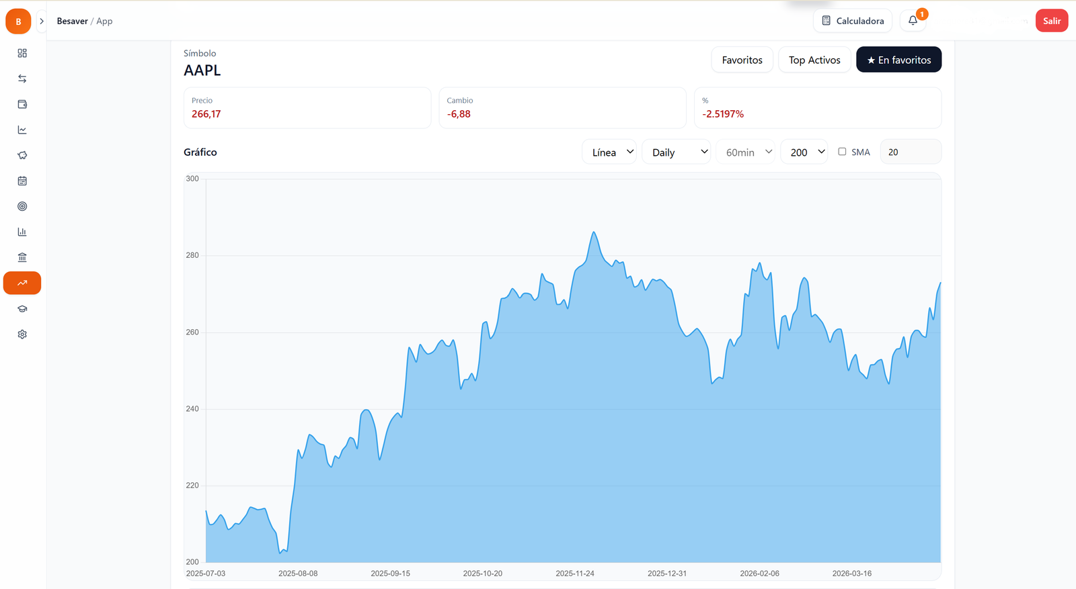The image size is (1076, 589).
Task: Click the Precio value 266,17
Action: (206, 114)
